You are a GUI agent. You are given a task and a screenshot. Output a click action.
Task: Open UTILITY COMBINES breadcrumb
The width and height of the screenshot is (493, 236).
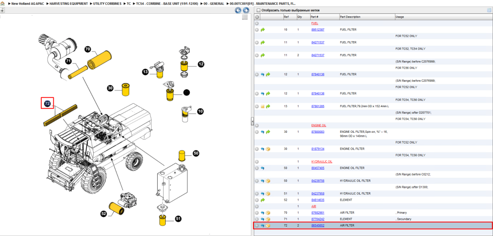[107, 3]
